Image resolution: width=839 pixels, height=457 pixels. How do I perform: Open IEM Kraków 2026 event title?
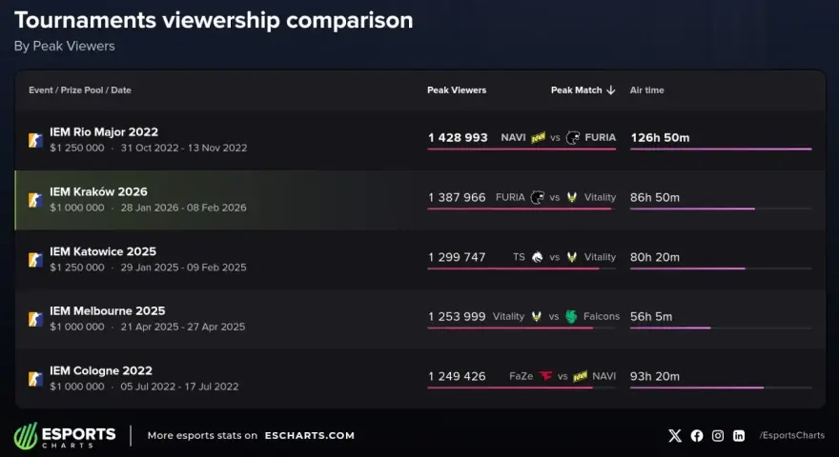click(98, 192)
